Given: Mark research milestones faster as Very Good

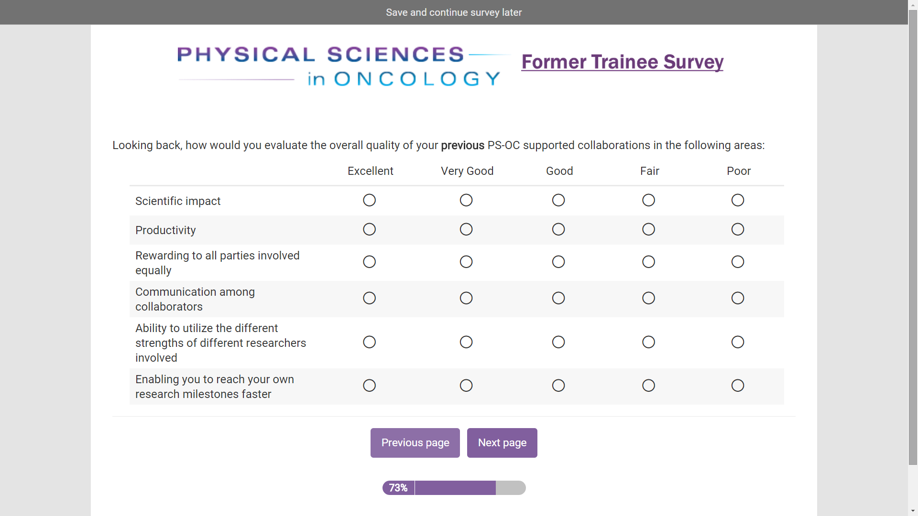Looking at the screenshot, I should [x=466, y=386].
